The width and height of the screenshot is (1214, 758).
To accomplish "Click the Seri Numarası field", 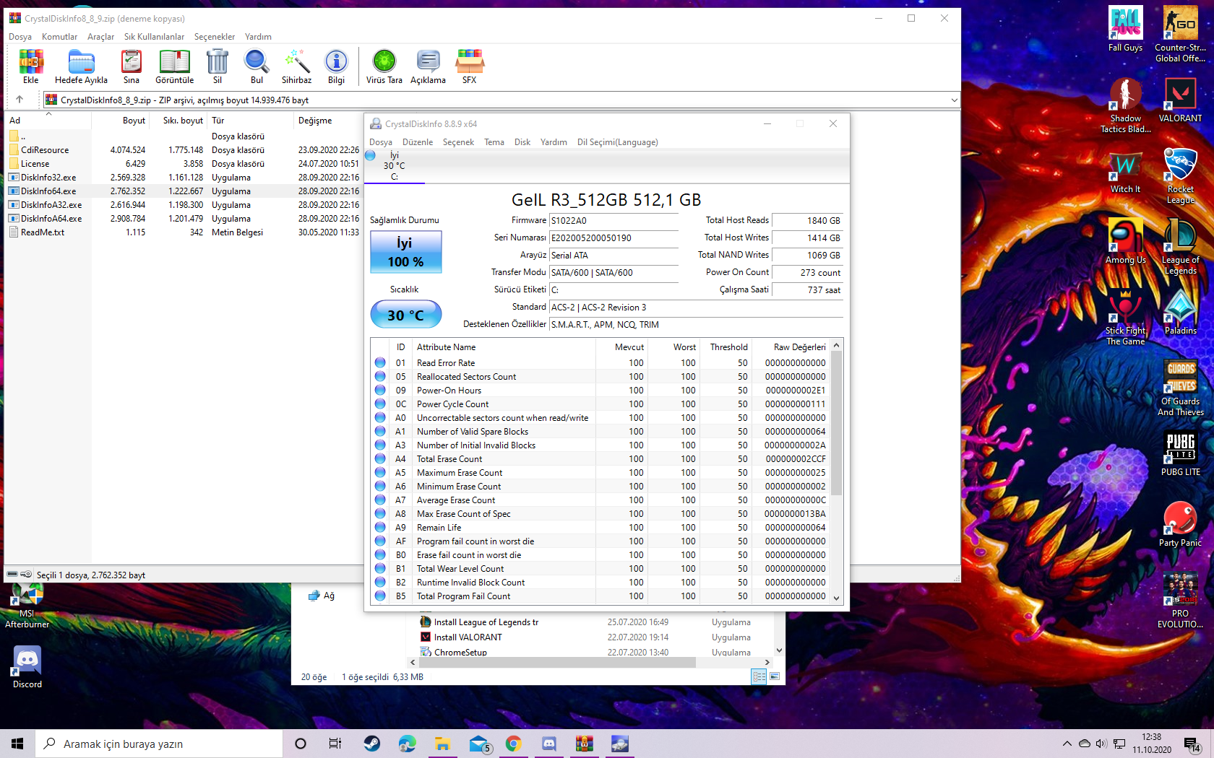I will 614,238.
